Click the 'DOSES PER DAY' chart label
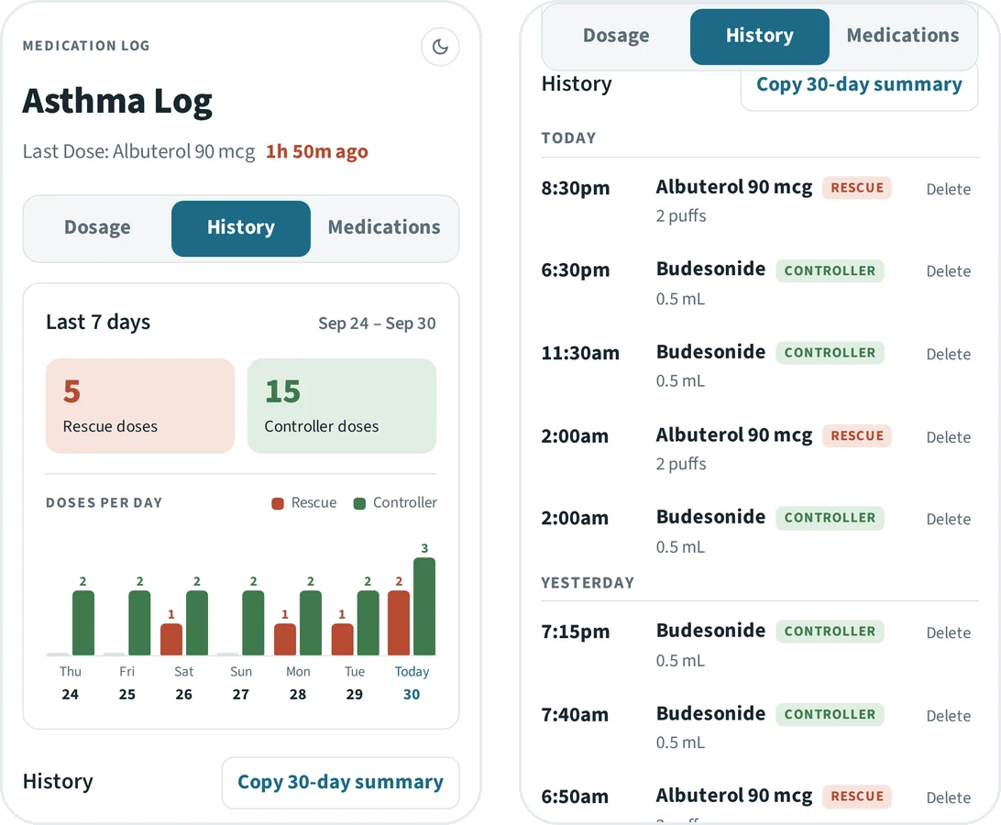The height and width of the screenshot is (825, 1001). pyautogui.click(x=104, y=503)
